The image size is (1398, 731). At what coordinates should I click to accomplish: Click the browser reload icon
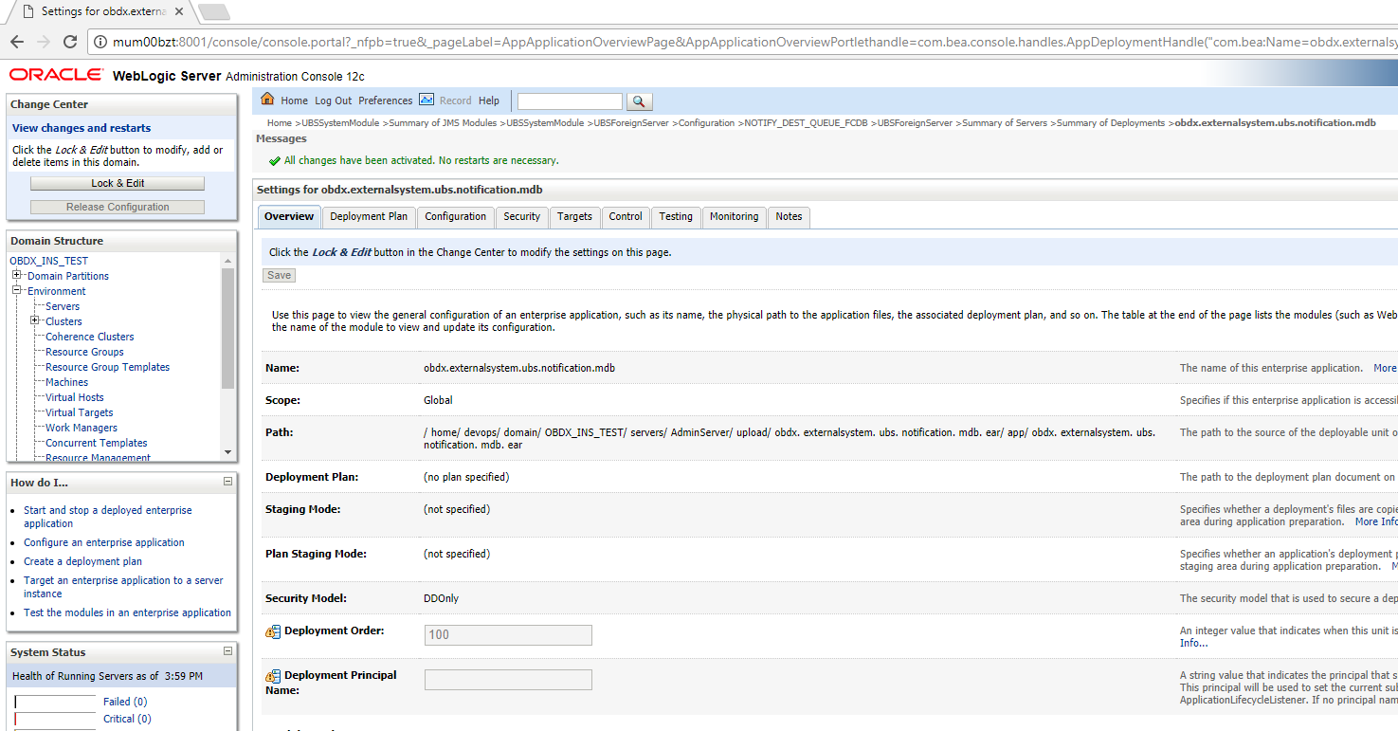[x=70, y=42]
